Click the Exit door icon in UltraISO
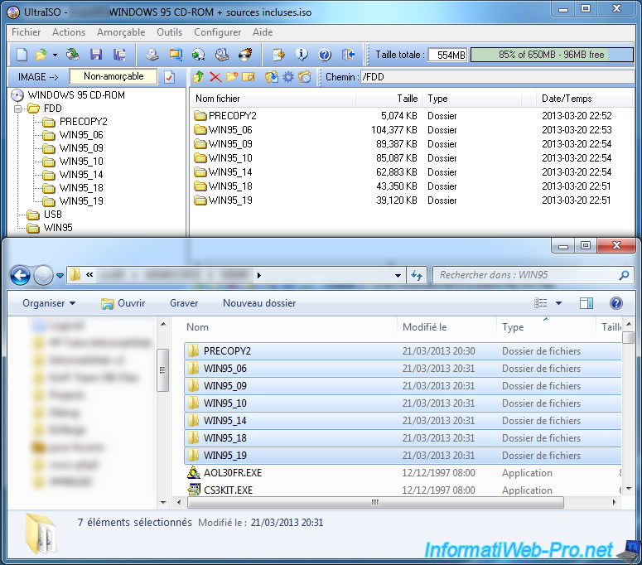This screenshot has width=642, height=565. [348, 55]
